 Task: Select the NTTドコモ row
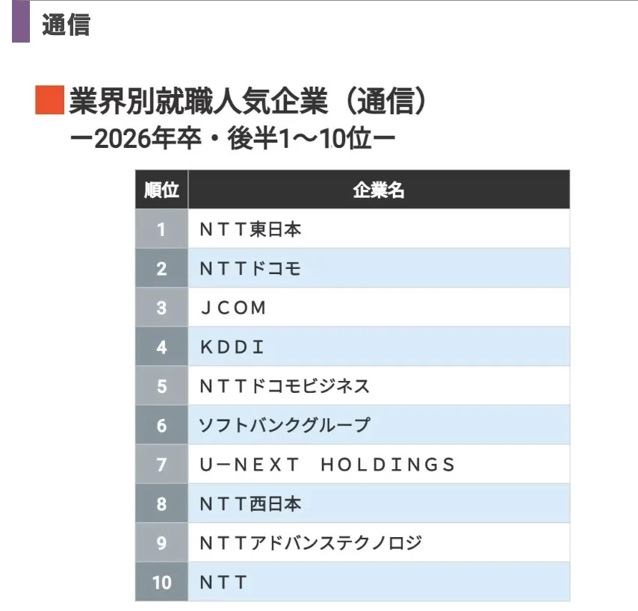point(353,268)
